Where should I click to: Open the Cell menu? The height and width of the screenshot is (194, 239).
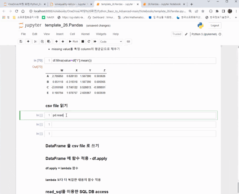(x=72, y=34)
